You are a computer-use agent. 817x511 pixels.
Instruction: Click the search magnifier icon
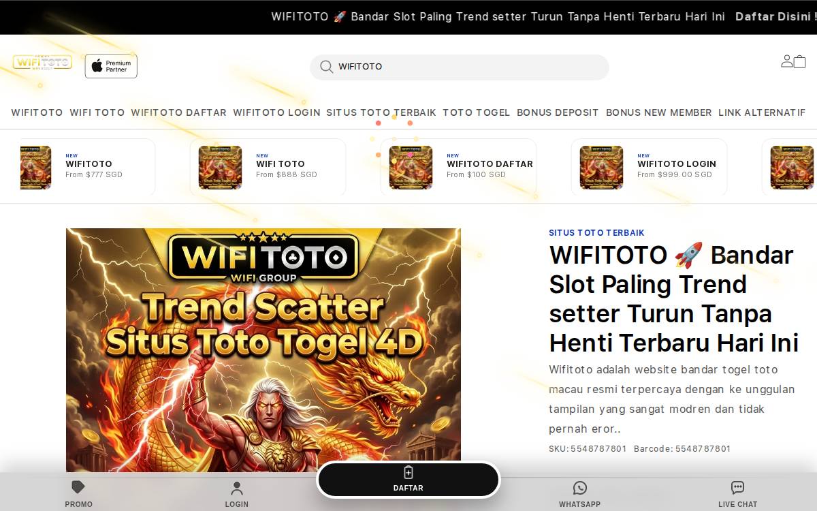(326, 67)
